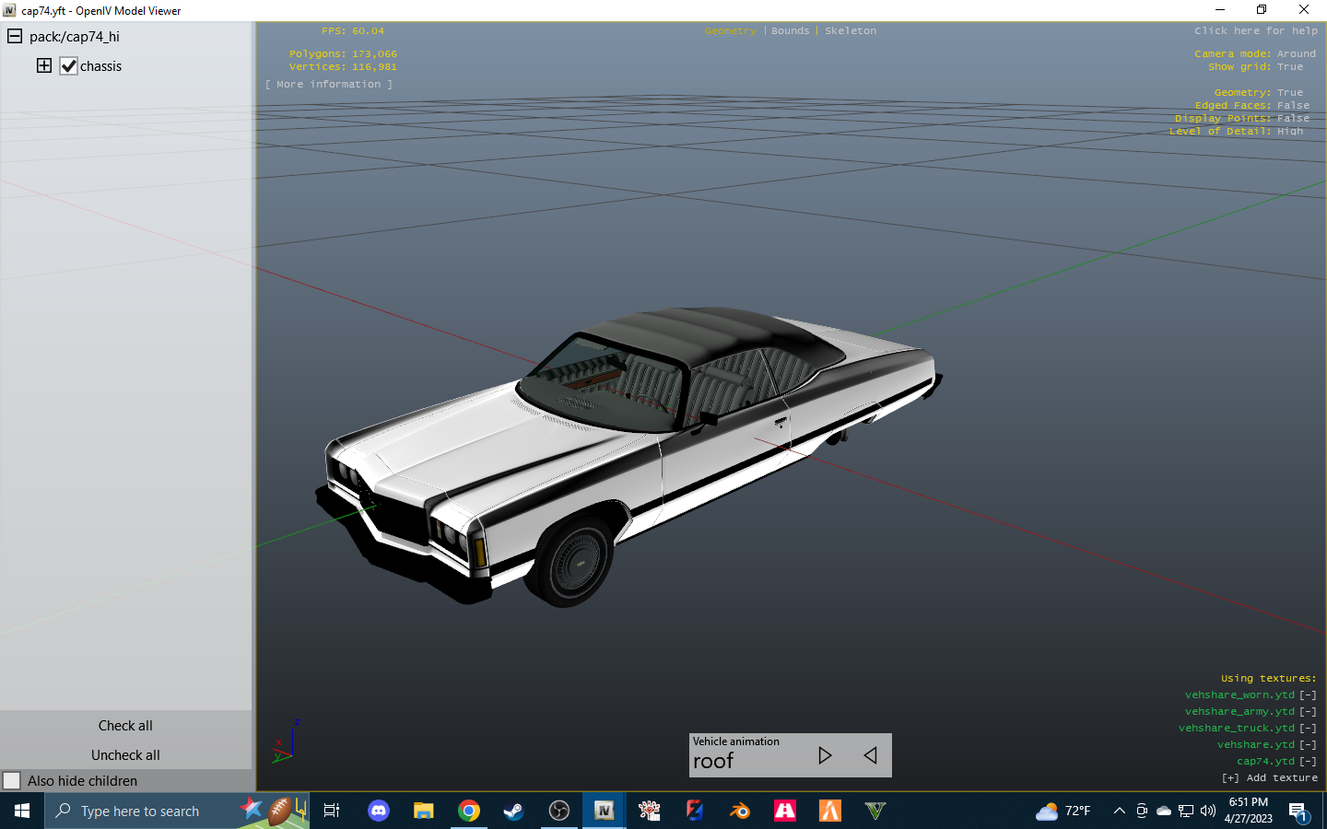Play the roof animation in reverse
Viewport: 1327px width, 829px height.
870,755
